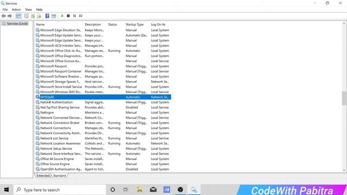Select Network Connection Broker service
The width and height of the screenshot is (347, 195).
click(103, 123)
